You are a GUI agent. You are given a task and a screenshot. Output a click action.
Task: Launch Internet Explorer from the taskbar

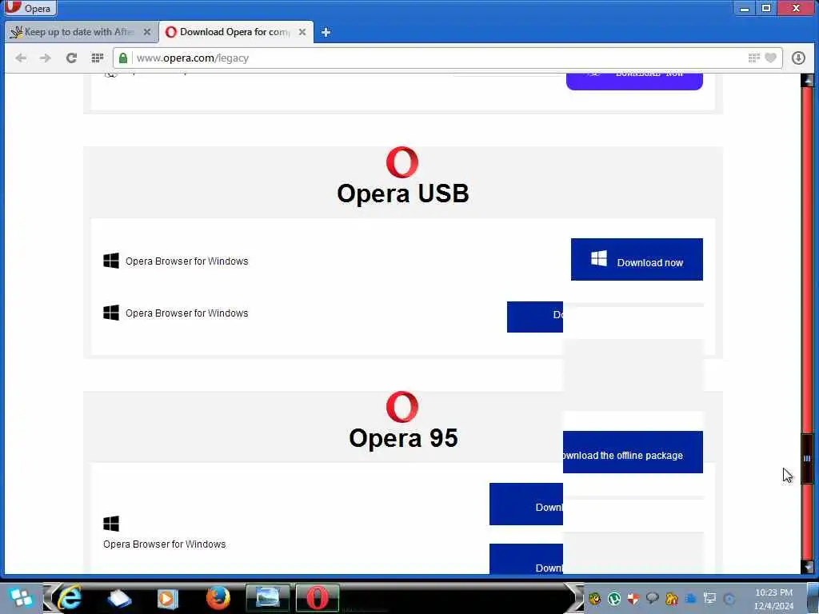pyautogui.click(x=70, y=598)
